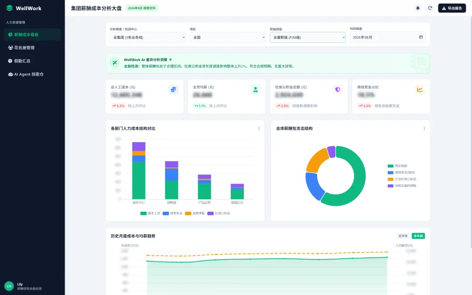Toggle 绩效奖金/提成 legend in donut chart
The width and height of the screenshot is (472, 295).
pyautogui.click(x=401, y=173)
